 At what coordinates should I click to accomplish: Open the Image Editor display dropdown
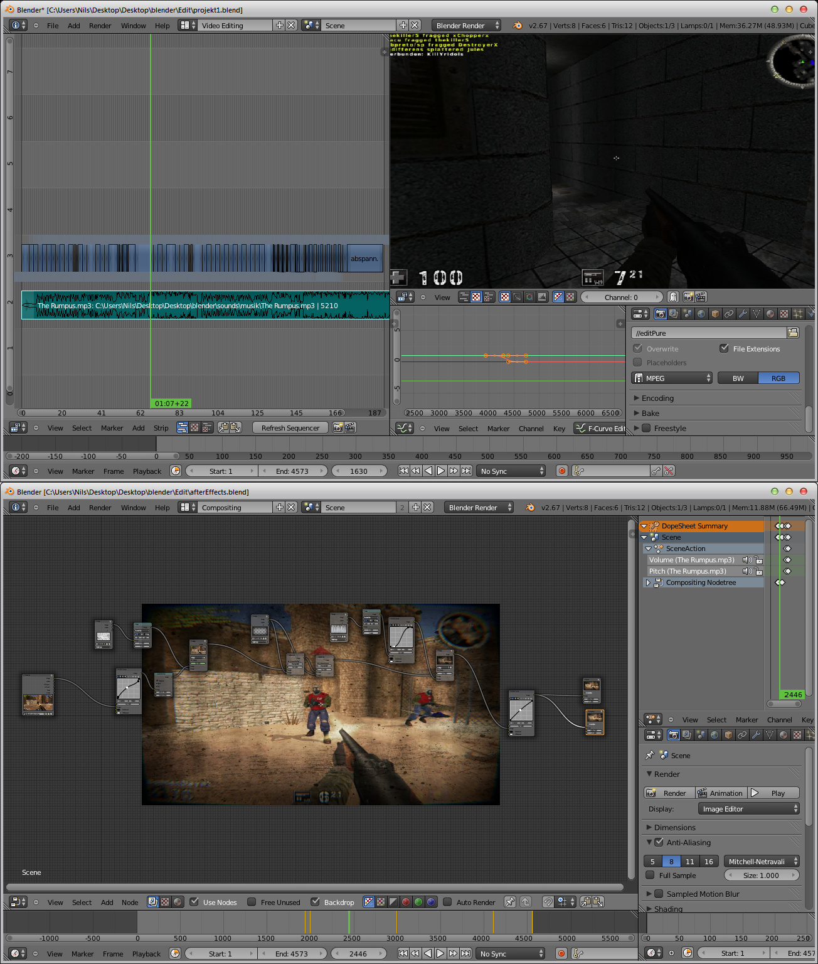point(748,809)
